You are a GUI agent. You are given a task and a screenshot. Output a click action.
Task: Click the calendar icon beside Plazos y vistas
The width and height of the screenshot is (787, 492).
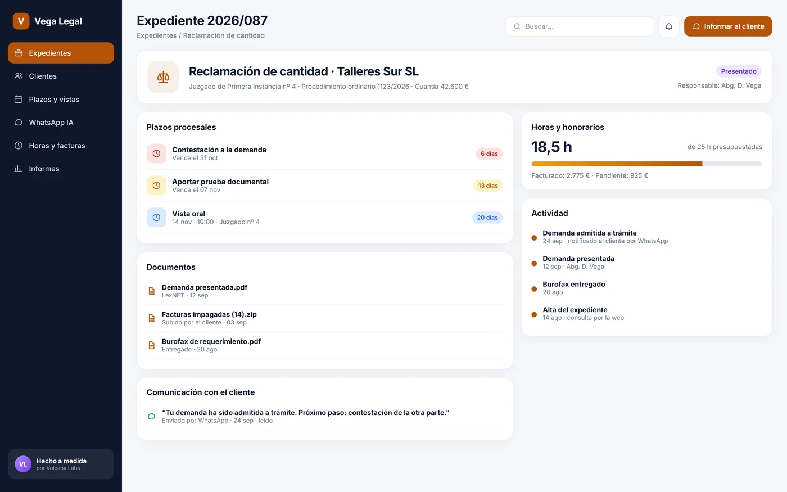point(19,99)
